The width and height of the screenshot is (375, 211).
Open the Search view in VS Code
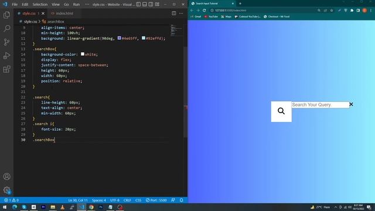6,29
